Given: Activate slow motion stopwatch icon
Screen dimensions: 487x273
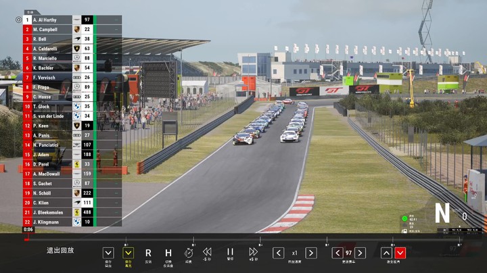Looking at the screenshot, I should [x=188, y=253].
